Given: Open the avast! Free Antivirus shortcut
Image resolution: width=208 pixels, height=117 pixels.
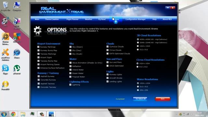Looking at the screenshot, I should tap(6, 55).
